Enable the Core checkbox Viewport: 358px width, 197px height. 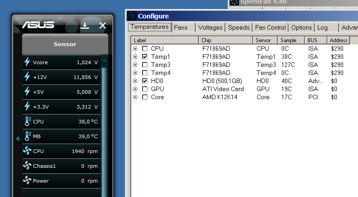click(145, 97)
